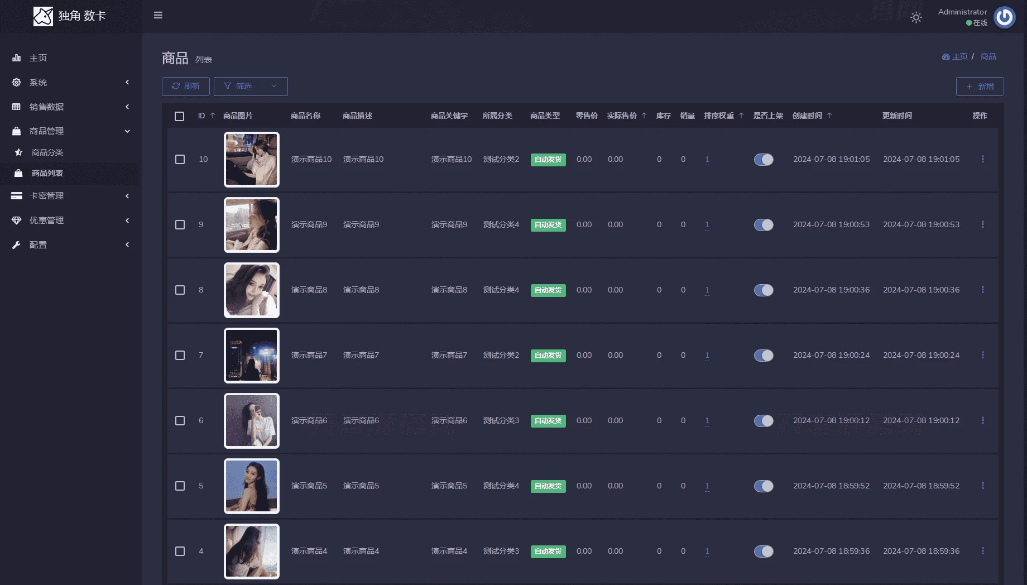Viewport: 1027px width, 585px height.
Task: Click the Administrator power avatar icon
Action: click(x=1004, y=17)
